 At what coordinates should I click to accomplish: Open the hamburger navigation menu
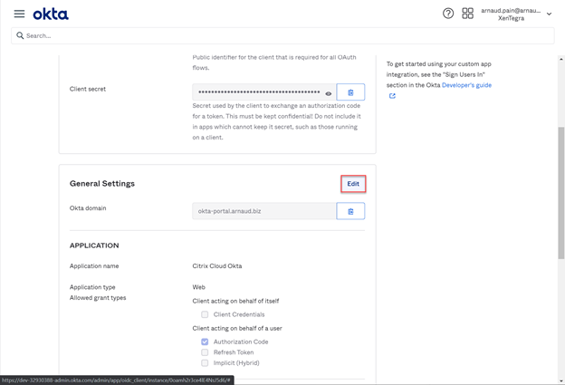(19, 14)
